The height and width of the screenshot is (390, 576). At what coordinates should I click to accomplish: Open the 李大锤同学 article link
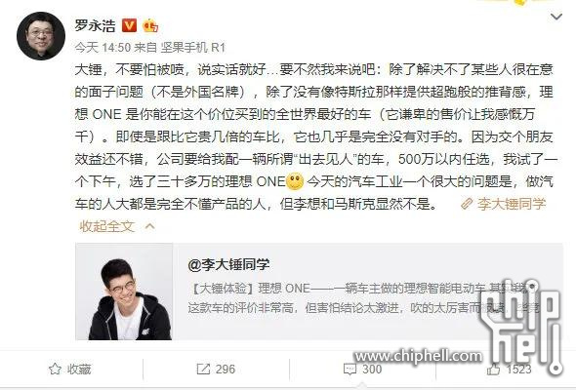512,204
